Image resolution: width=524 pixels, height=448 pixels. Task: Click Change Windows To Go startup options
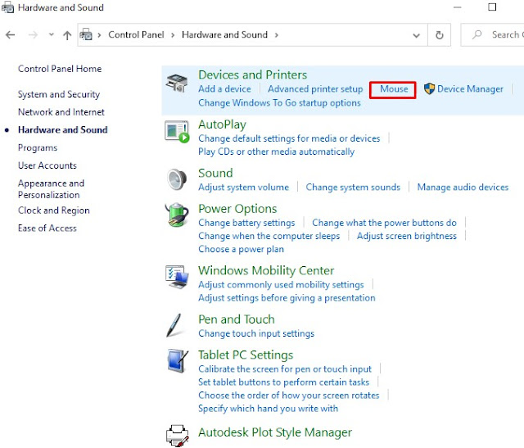(x=279, y=102)
